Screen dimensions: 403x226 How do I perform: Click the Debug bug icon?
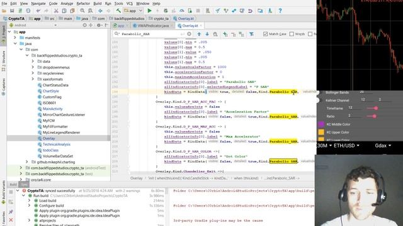pyautogui.click(x=166, y=11)
